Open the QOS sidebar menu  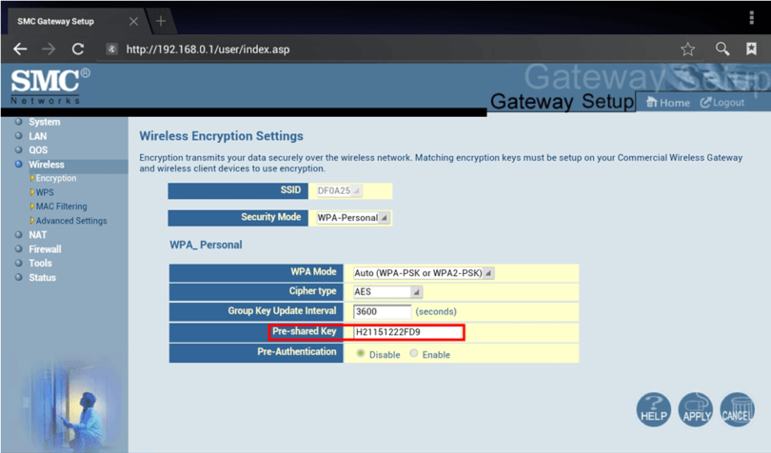[x=38, y=150]
